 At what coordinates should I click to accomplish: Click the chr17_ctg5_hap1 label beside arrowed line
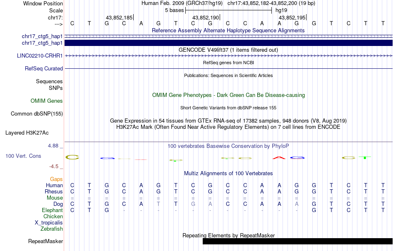tap(42, 36)
